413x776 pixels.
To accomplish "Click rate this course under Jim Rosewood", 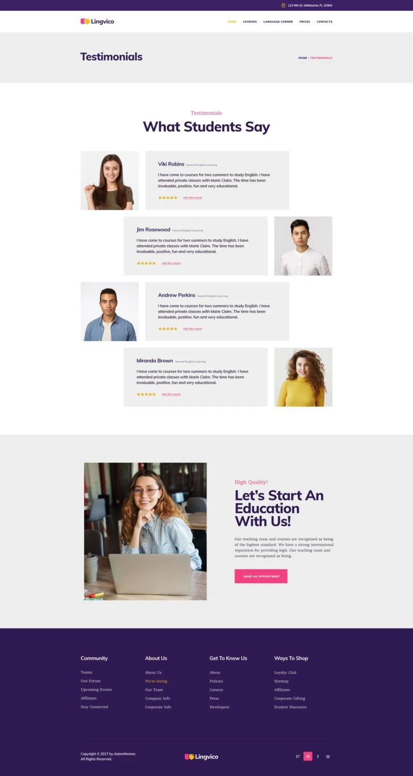I will (x=171, y=263).
